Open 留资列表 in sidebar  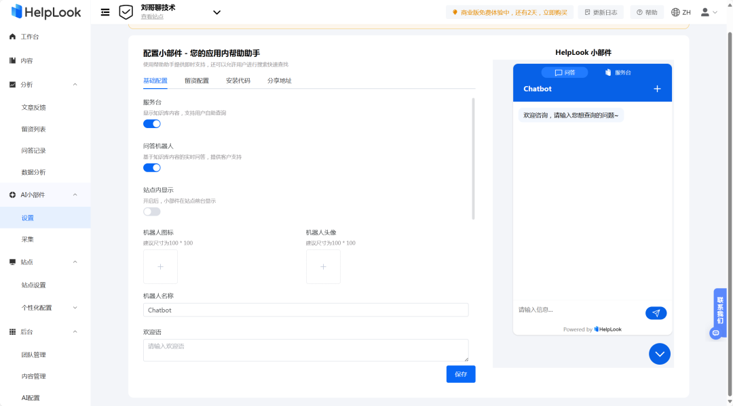click(34, 129)
